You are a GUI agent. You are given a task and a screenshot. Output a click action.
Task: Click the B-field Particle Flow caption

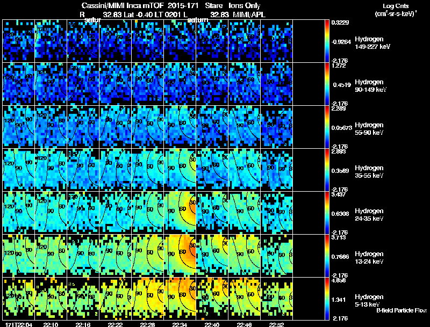(x=402, y=310)
